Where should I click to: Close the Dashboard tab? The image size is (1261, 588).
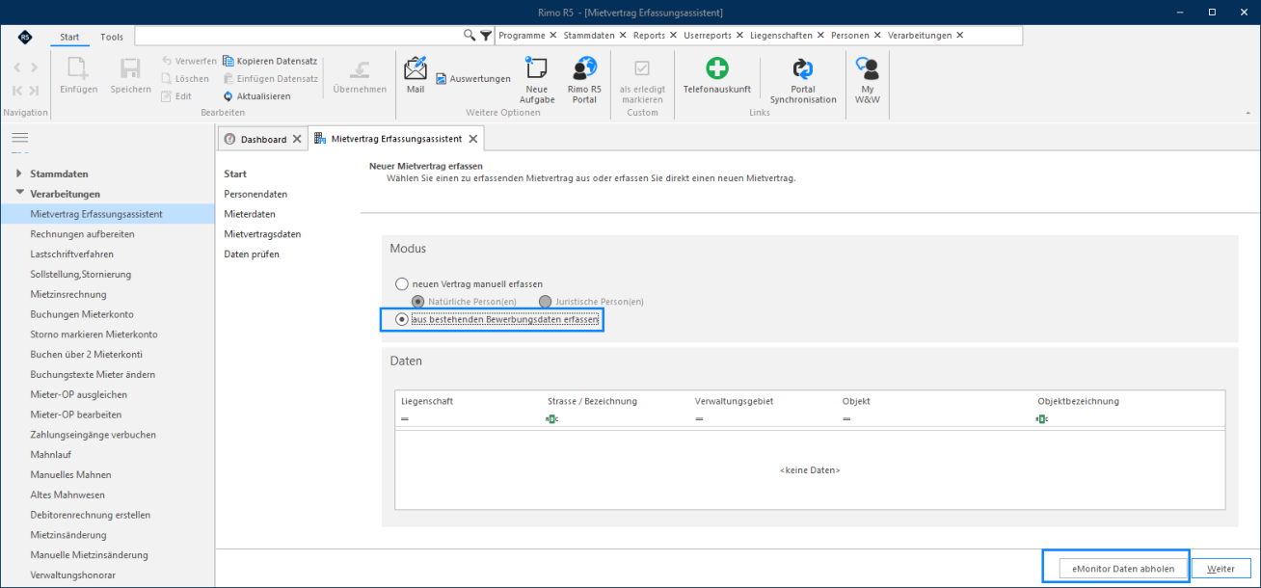click(297, 139)
